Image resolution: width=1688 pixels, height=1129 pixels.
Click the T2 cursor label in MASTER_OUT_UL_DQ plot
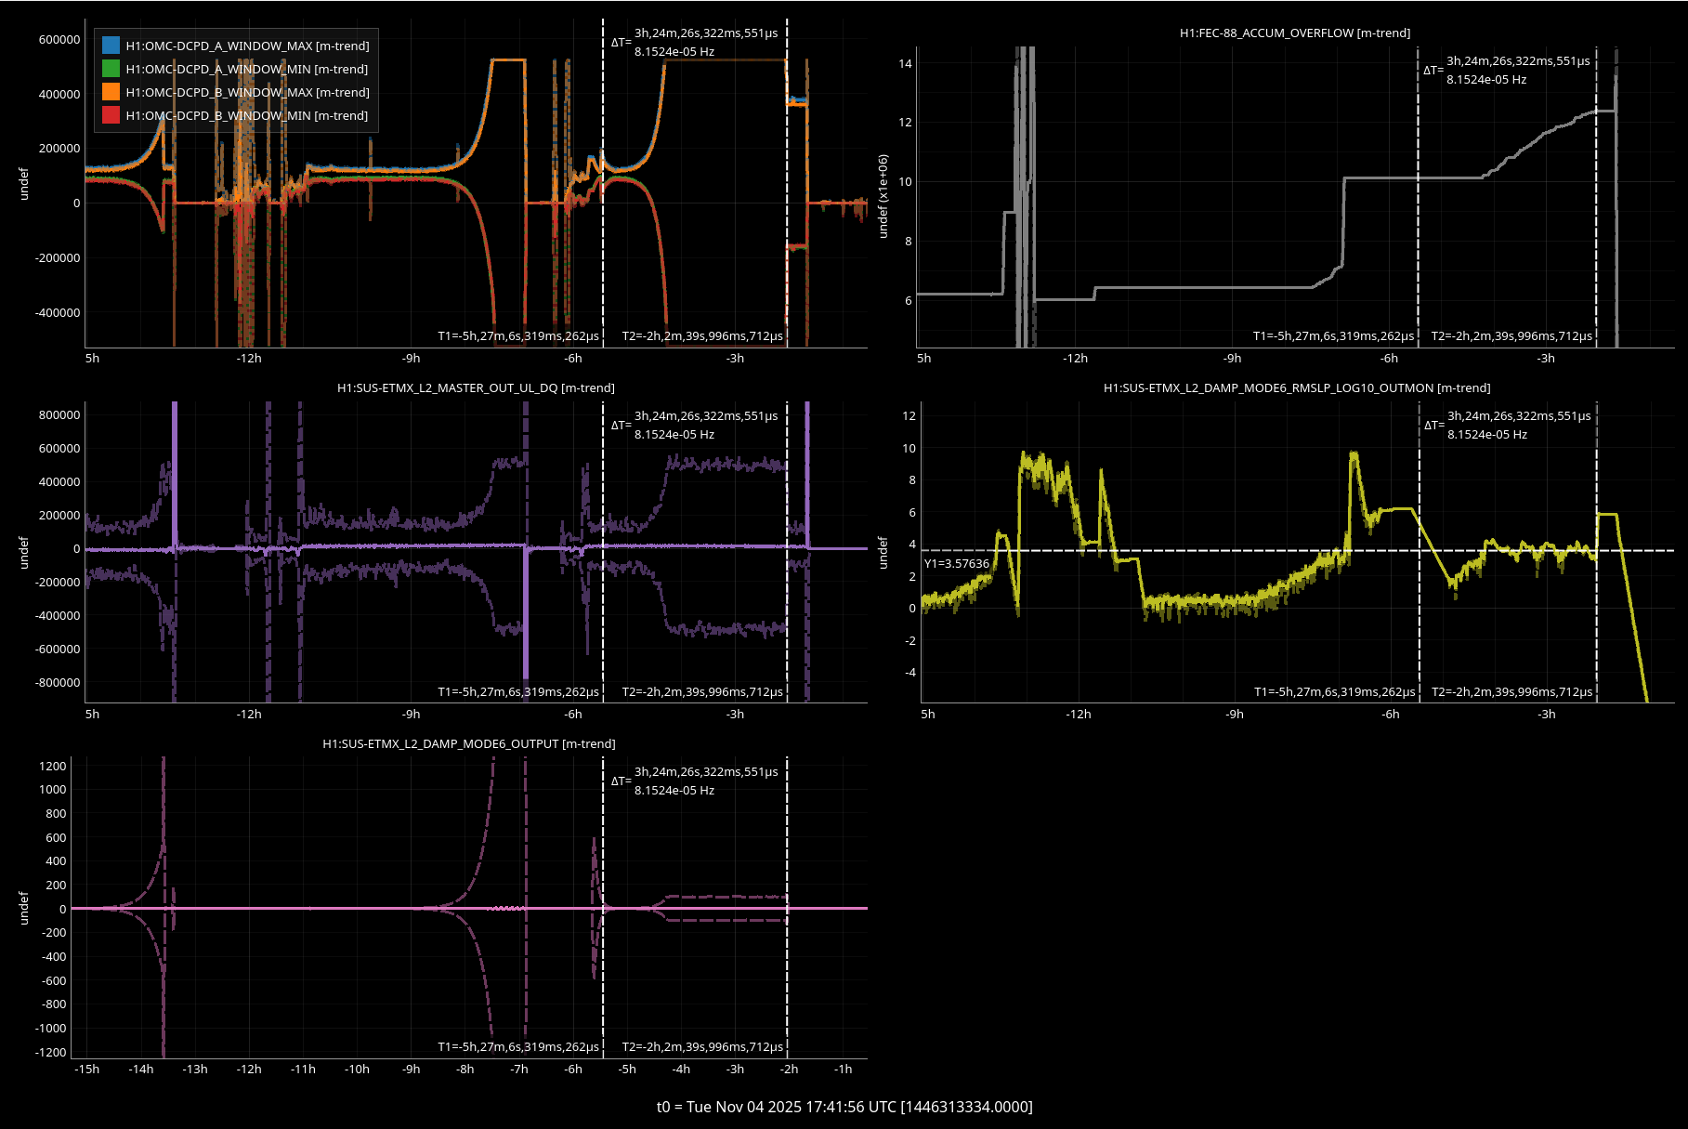tap(702, 691)
